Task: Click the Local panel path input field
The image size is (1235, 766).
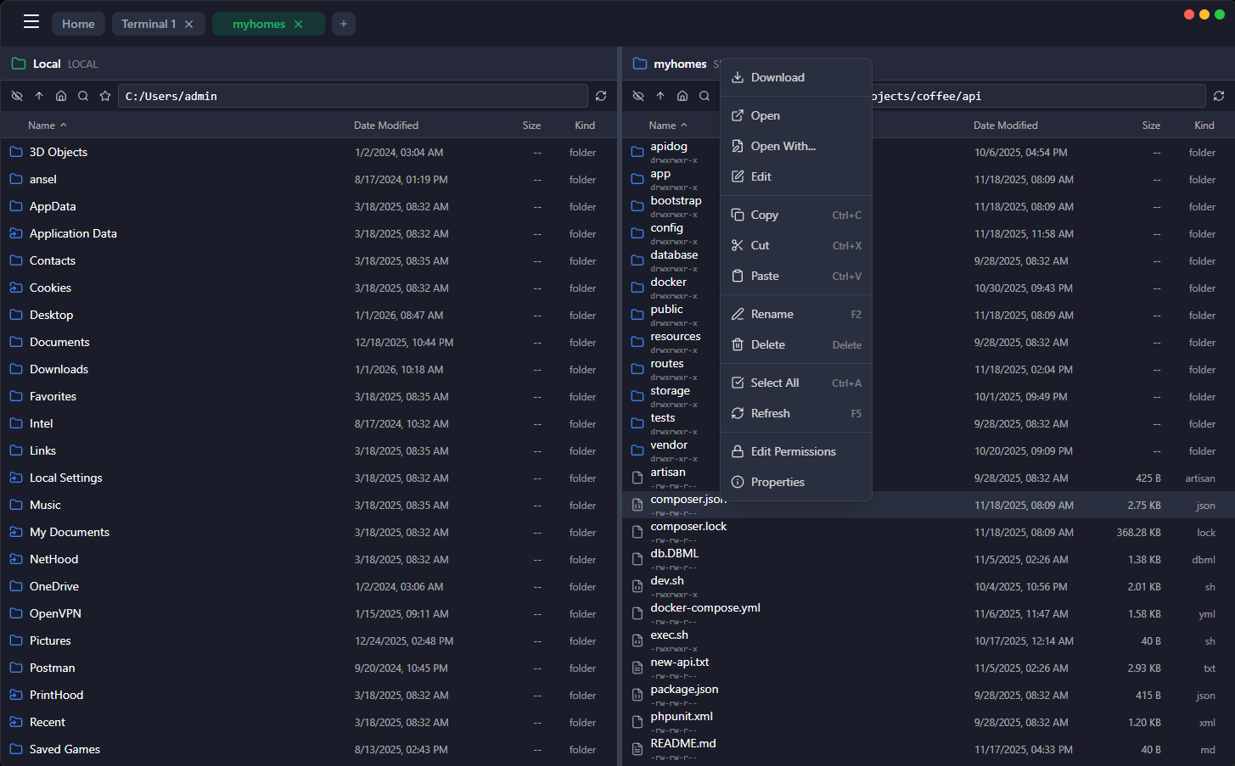Action: [x=352, y=96]
